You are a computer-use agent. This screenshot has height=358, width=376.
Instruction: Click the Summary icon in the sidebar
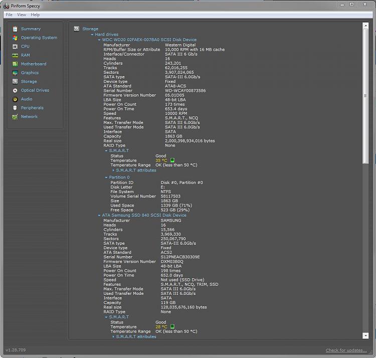(x=15, y=29)
